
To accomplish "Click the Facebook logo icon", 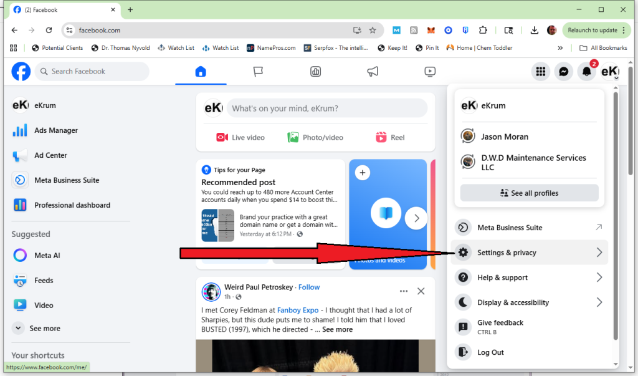I will pyautogui.click(x=21, y=72).
